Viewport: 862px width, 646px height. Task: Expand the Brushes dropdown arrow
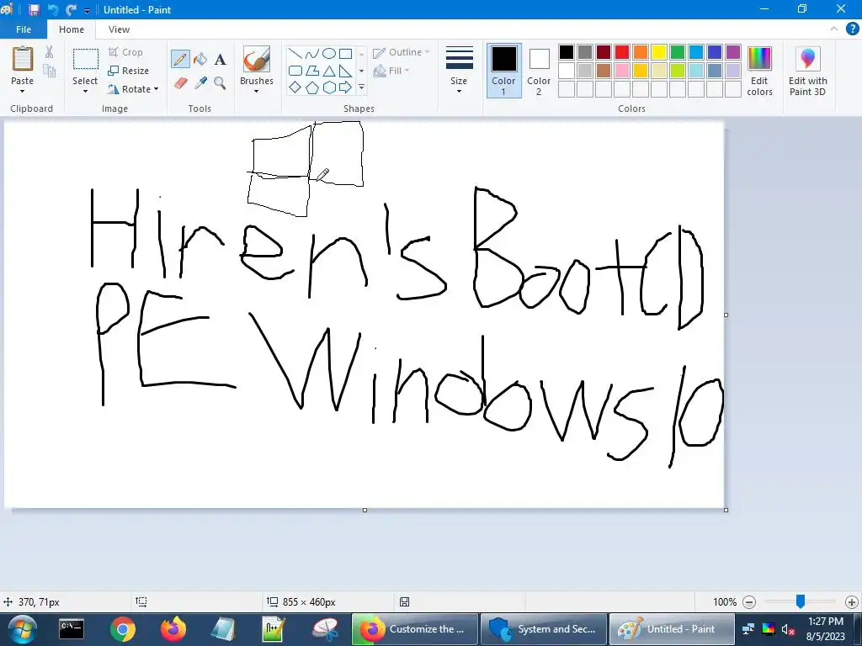[x=256, y=91]
